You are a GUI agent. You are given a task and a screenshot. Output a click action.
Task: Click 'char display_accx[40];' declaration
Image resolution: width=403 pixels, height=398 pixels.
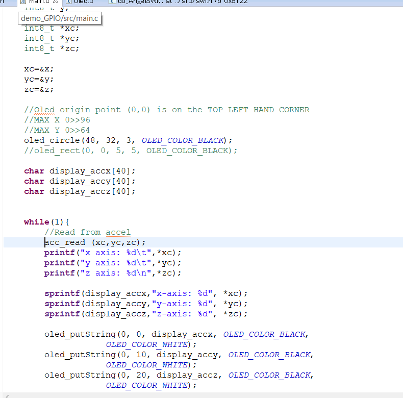click(80, 171)
